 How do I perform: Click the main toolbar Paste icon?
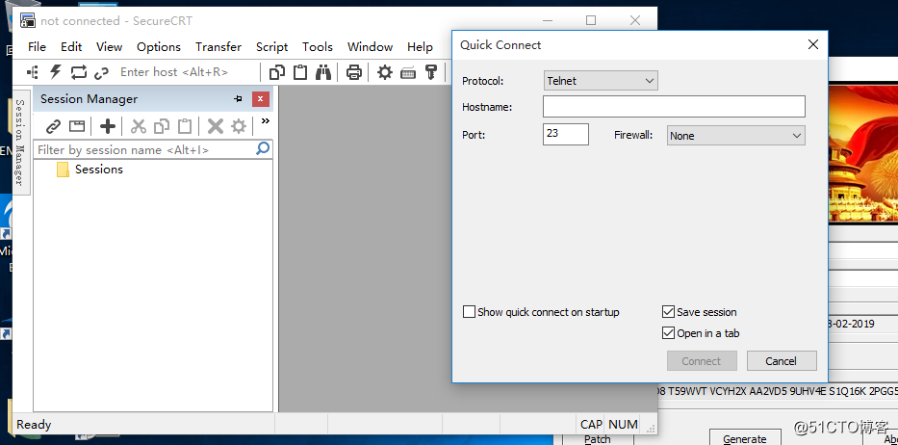click(300, 72)
